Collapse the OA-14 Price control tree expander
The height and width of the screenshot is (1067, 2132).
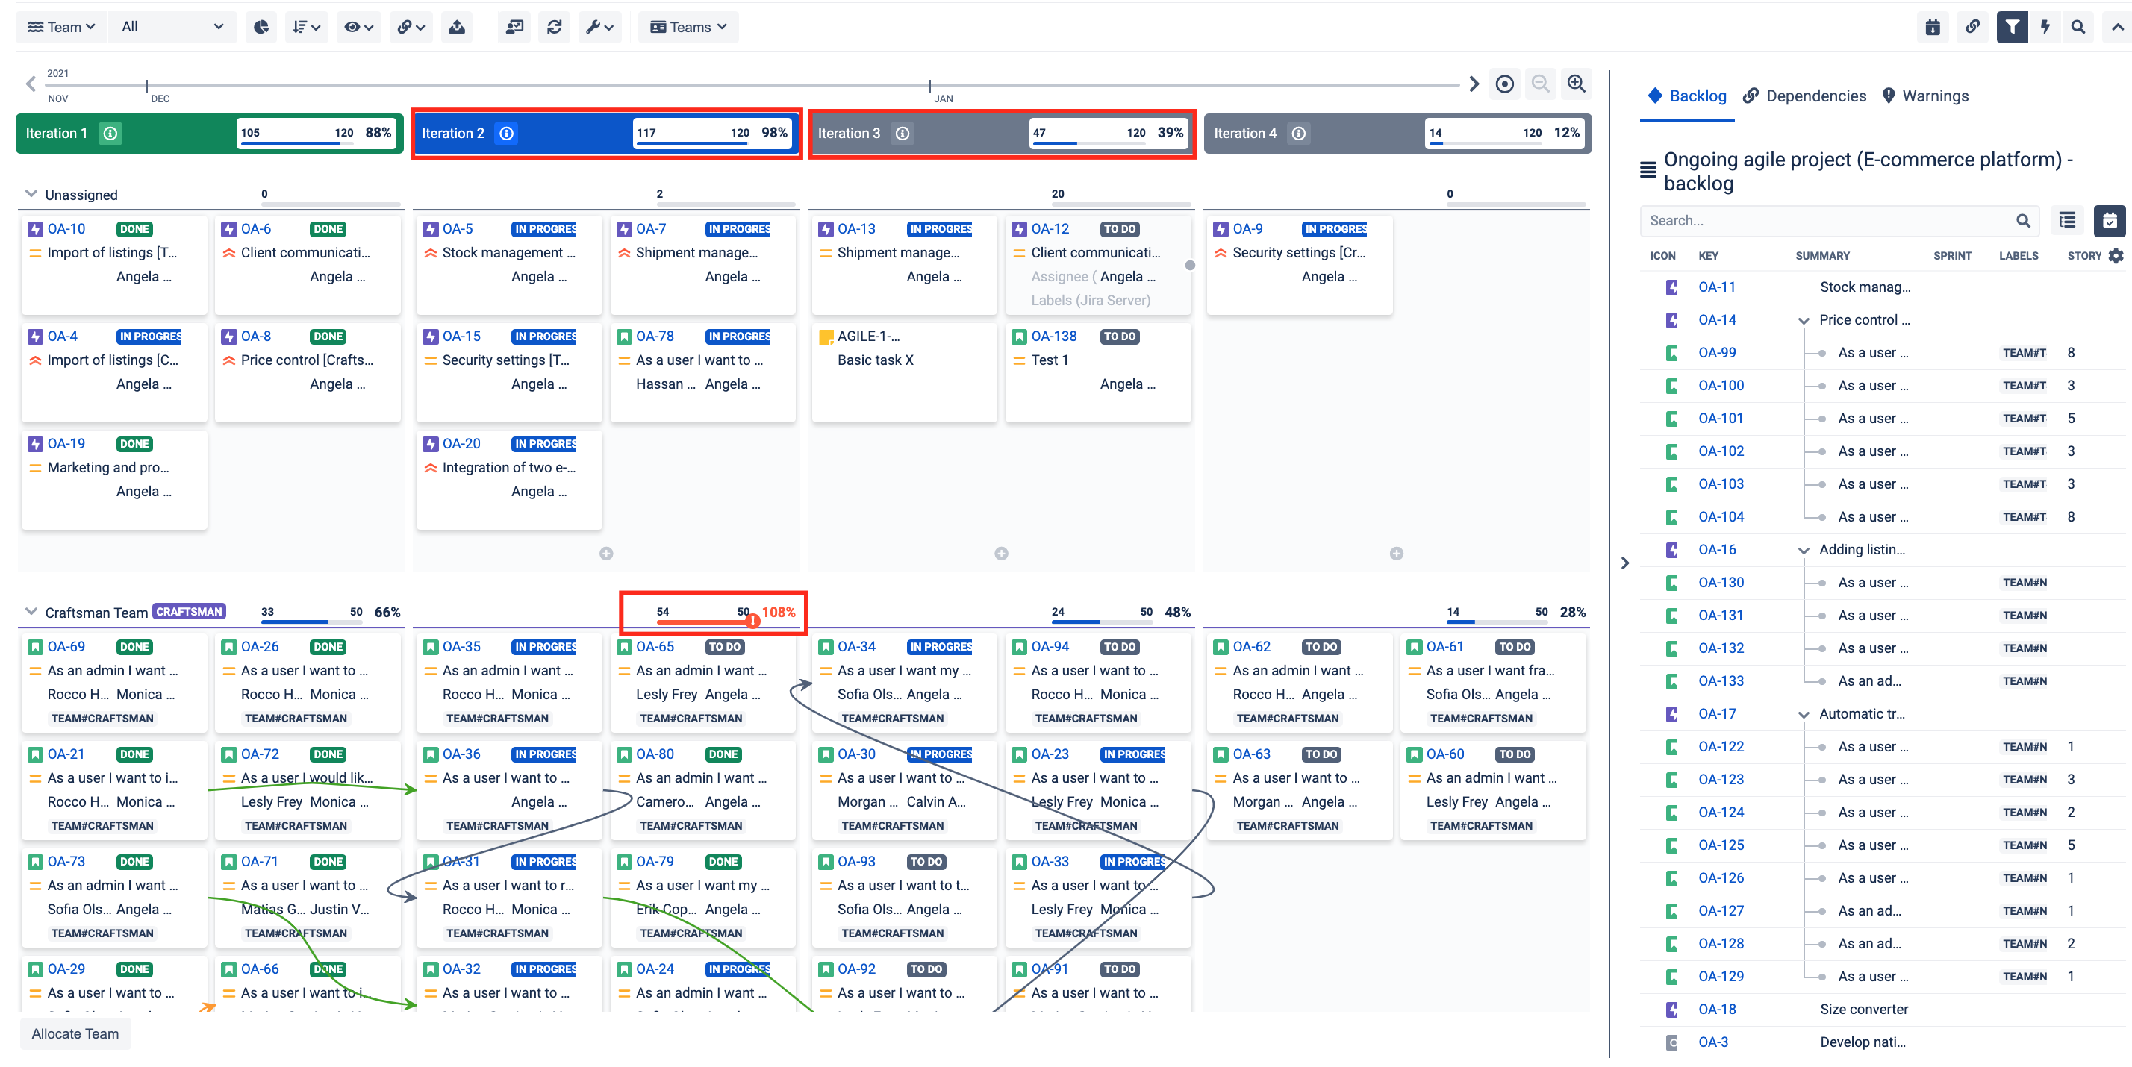coord(1804,319)
